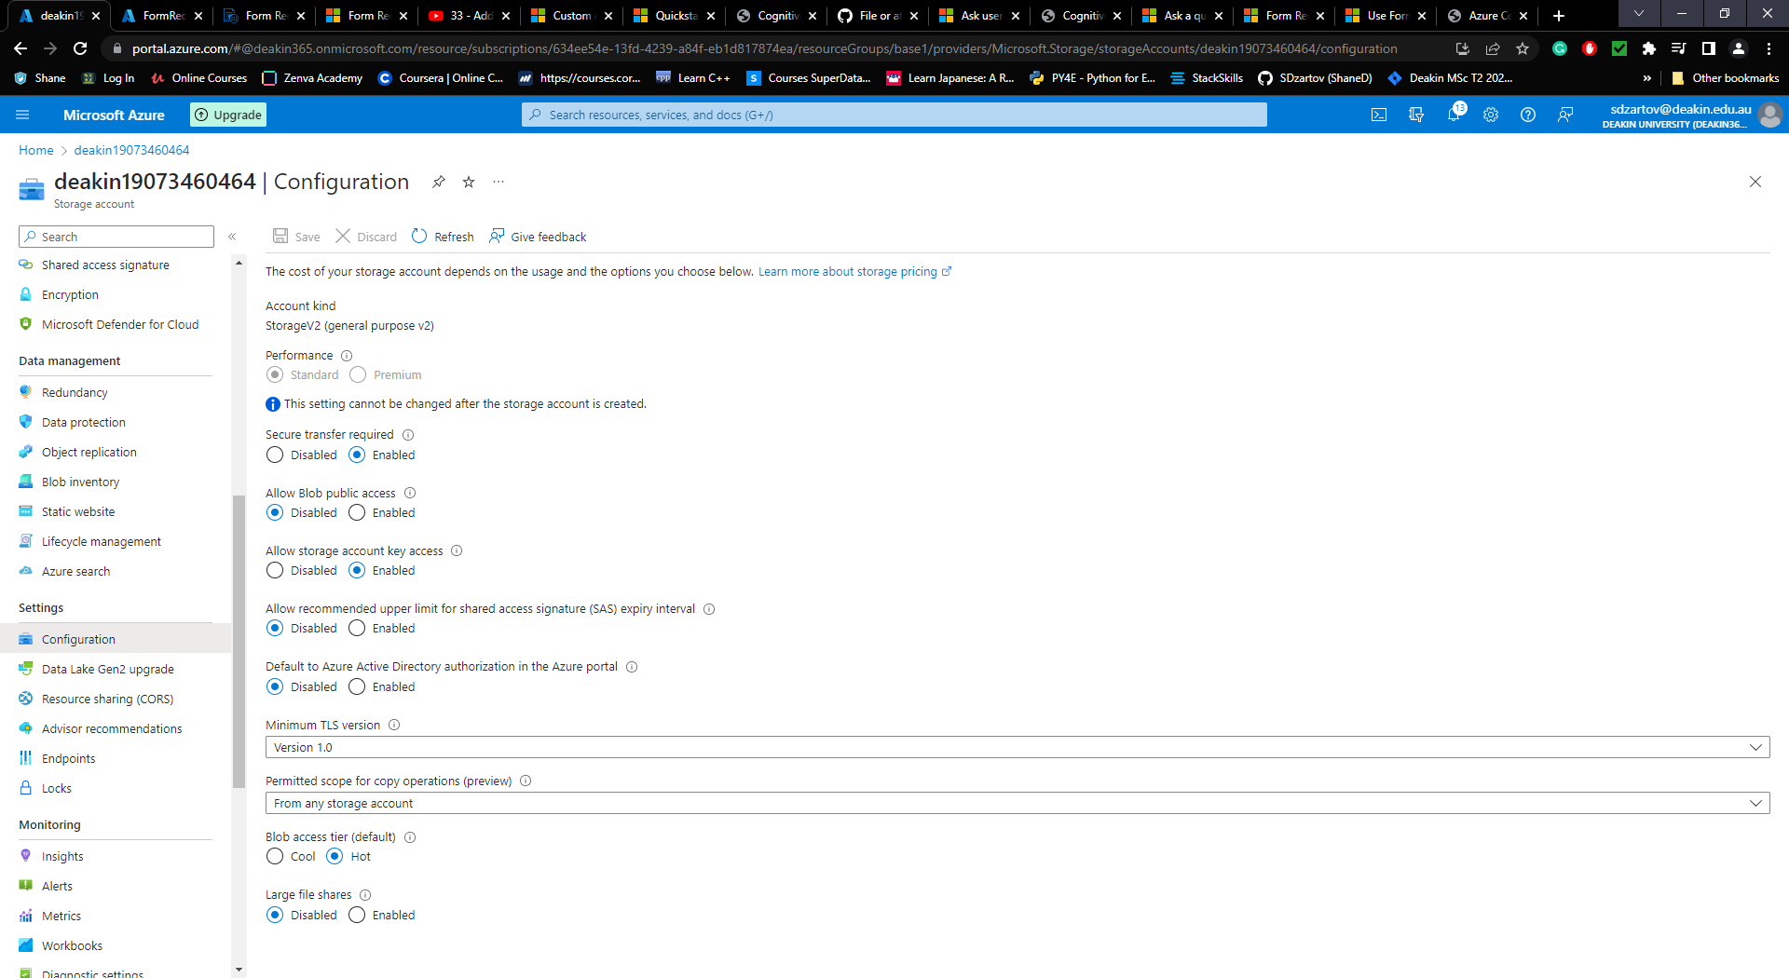Screen dimensions: 1789x978
Task: Open Azure portal notifications bell
Action: (1454, 115)
